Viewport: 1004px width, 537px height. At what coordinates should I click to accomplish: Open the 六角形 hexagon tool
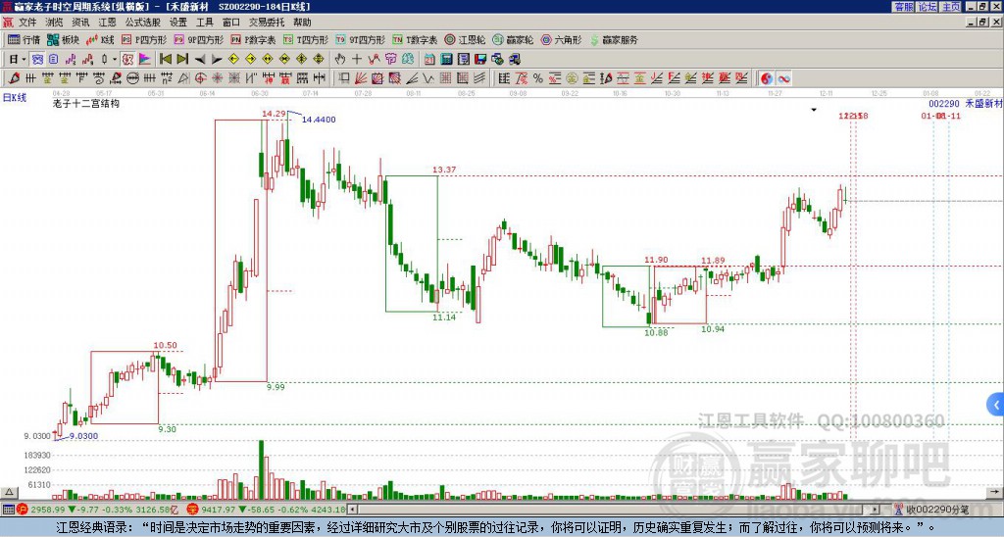561,39
